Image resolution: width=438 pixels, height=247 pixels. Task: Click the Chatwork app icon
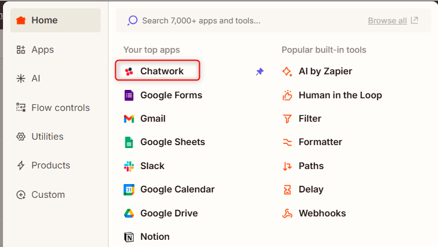129,71
